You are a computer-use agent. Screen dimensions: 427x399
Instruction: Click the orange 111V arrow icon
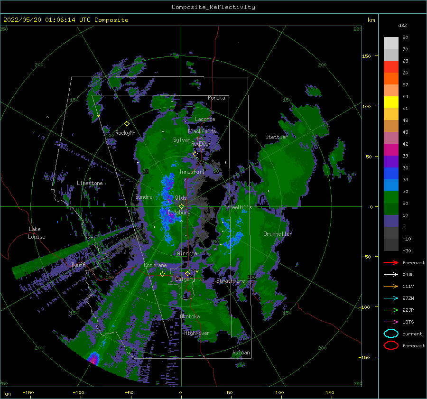391,286
